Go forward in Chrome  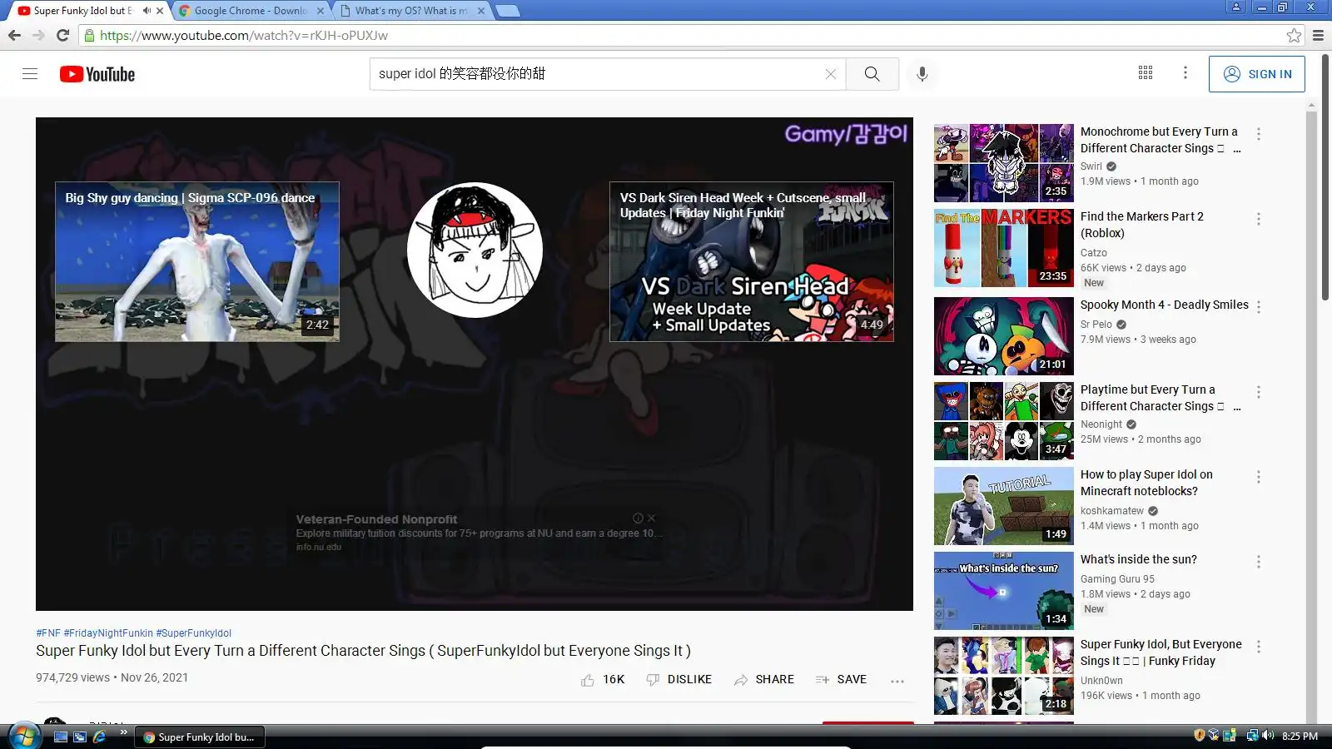click(x=38, y=35)
